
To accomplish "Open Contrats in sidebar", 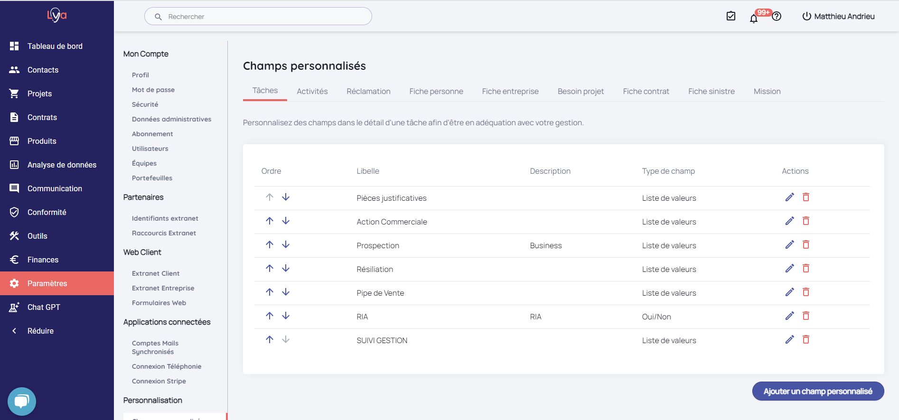I will click(x=57, y=117).
